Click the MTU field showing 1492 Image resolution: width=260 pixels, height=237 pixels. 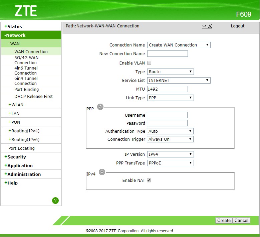coord(168,89)
